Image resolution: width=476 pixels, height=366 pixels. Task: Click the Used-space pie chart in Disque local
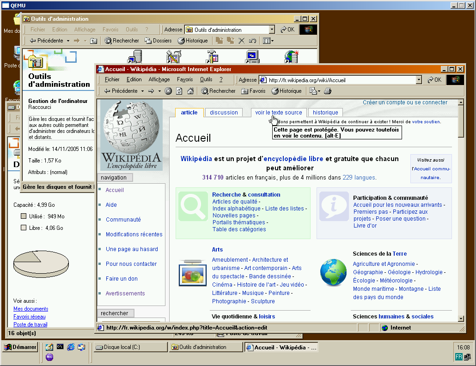point(41,264)
